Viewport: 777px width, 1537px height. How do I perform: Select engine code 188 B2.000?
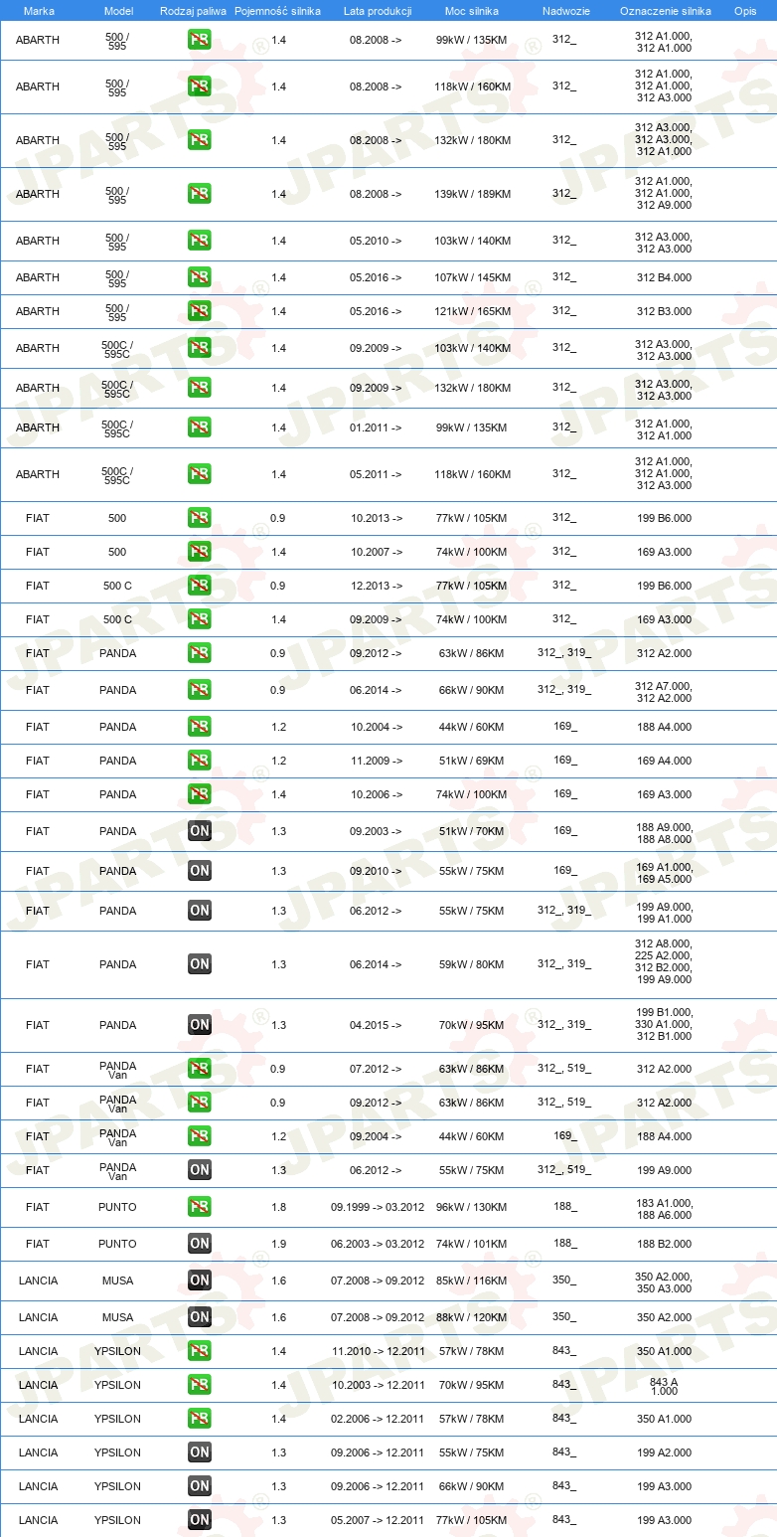point(664,1244)
